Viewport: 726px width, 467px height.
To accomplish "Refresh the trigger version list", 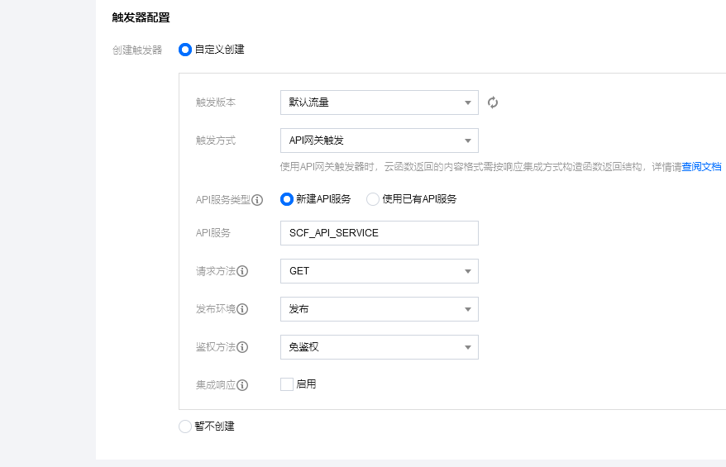I will pyautogui.click(x=493, y=102).
